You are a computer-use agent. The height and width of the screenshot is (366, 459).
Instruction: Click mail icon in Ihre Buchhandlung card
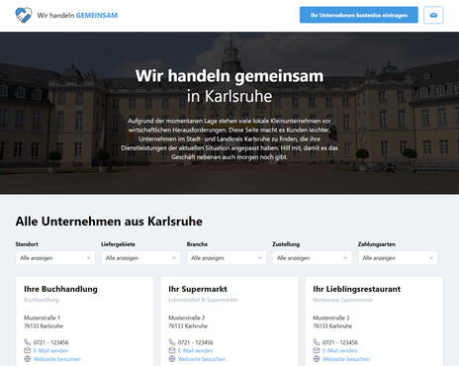[x=27, y=350]
